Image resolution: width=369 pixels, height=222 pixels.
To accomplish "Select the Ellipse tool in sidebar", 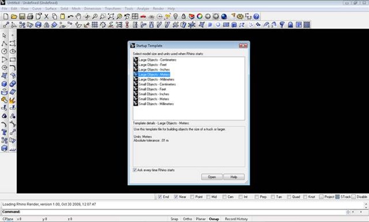I will coord(13,51).
